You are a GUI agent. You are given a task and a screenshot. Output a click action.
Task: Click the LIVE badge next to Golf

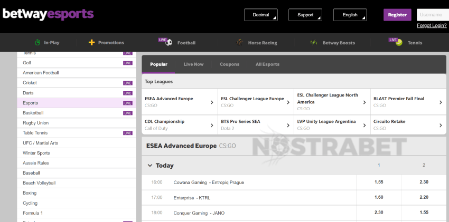(128, 63)
